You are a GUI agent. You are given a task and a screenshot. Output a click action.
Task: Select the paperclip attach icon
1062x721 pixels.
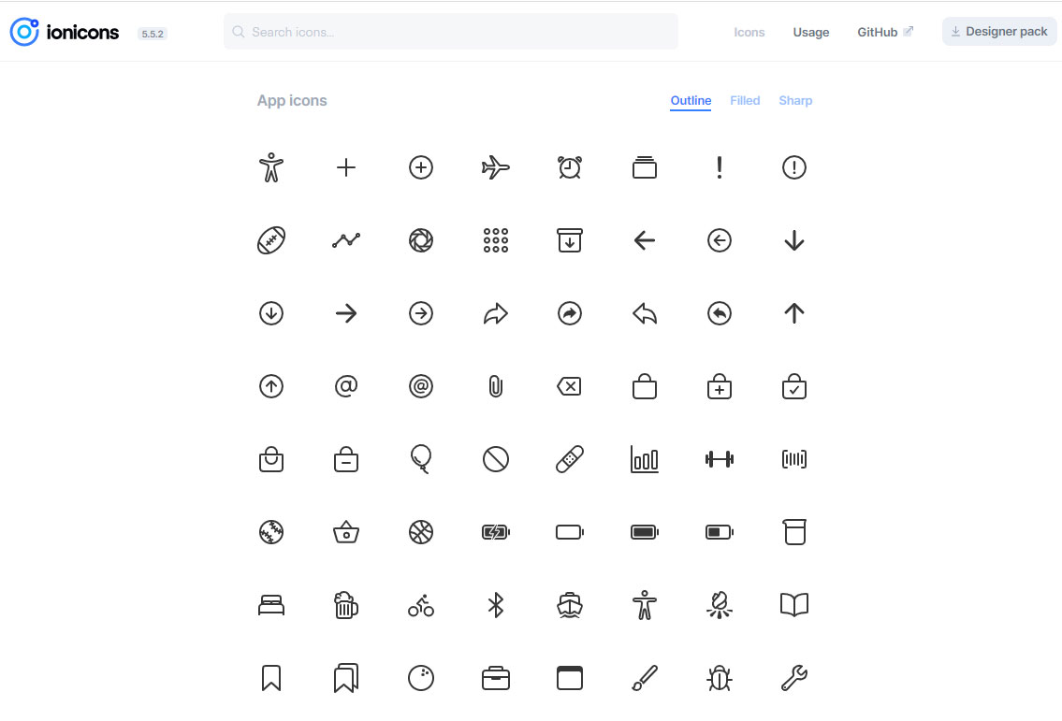(x=495, y=386)
